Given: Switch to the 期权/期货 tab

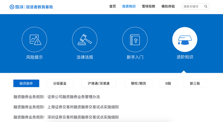Looking at the screenshot, I should pyautogui.click(x=138, y=83).
